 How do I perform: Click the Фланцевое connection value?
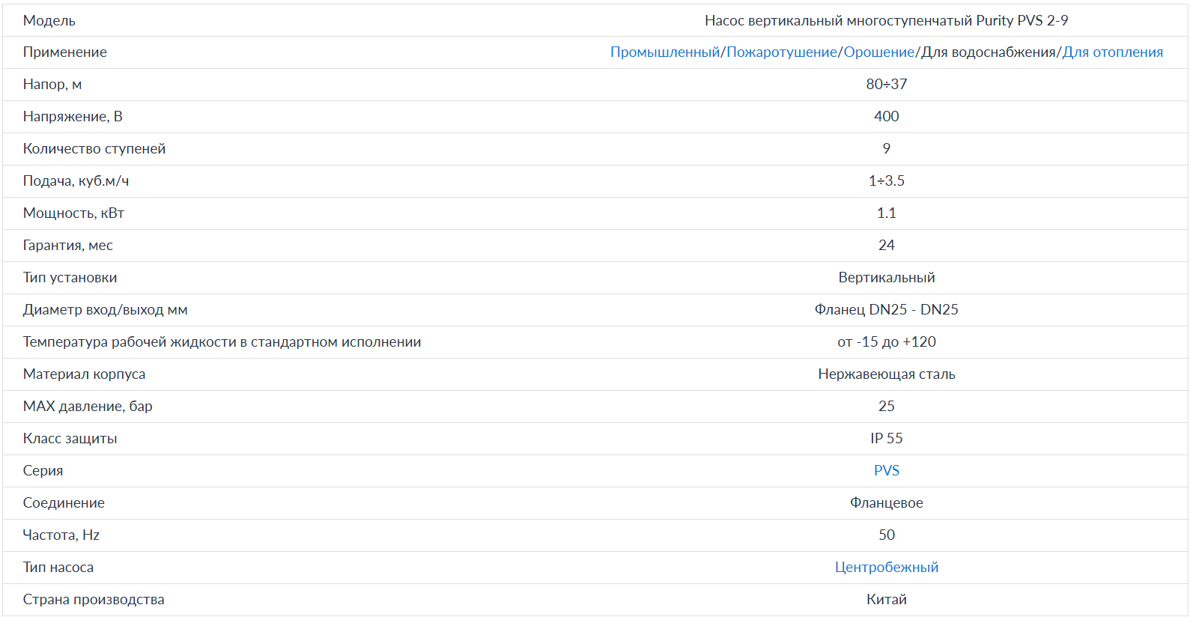(x=887, y=503)
